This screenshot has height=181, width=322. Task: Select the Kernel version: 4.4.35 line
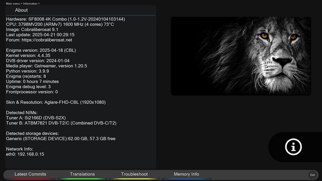tap(28, 55)
